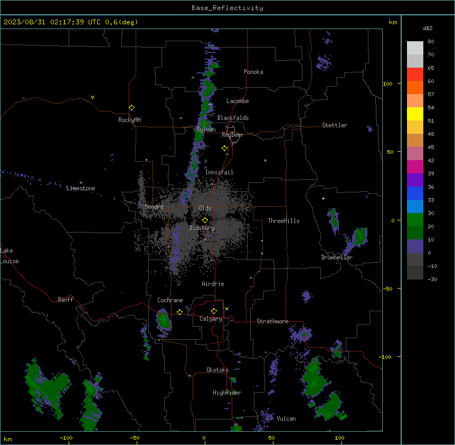Click the Banff label
Viewport: 455px width, 445px height.
(65, 300)
